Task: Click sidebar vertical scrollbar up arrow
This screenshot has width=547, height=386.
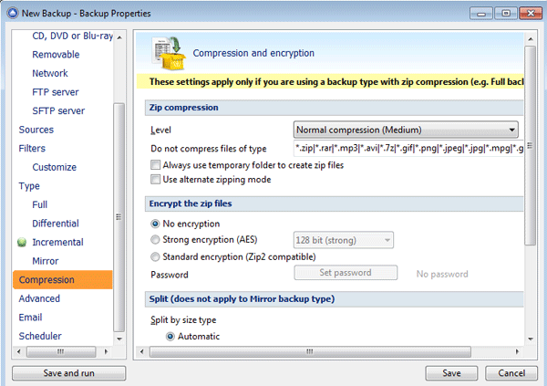Action: tap(119, 37)
